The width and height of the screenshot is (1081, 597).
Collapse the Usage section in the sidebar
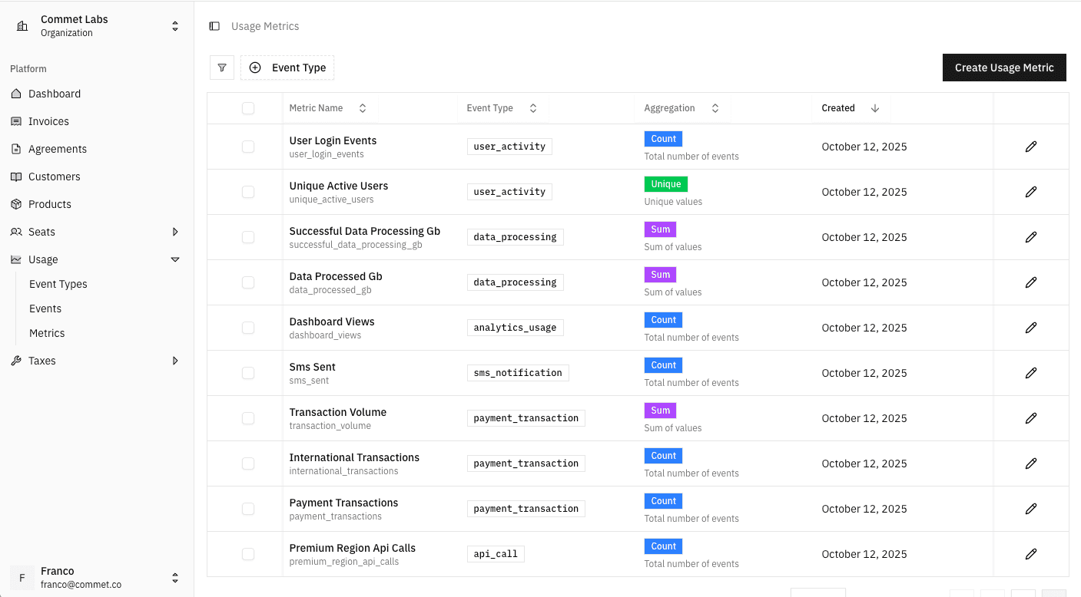pyautogui.click(x=175, y=259)
